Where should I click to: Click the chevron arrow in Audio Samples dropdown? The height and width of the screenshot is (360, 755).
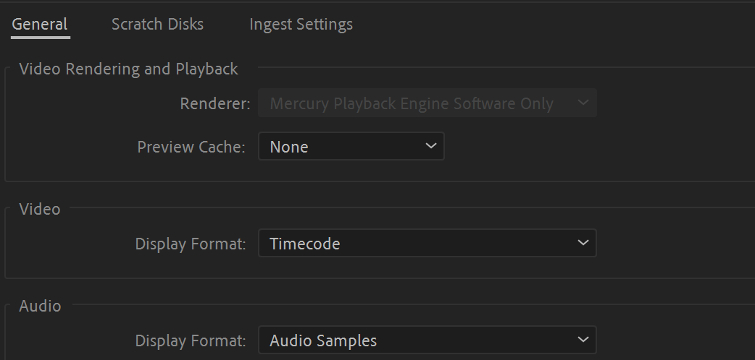pos(583,340)
